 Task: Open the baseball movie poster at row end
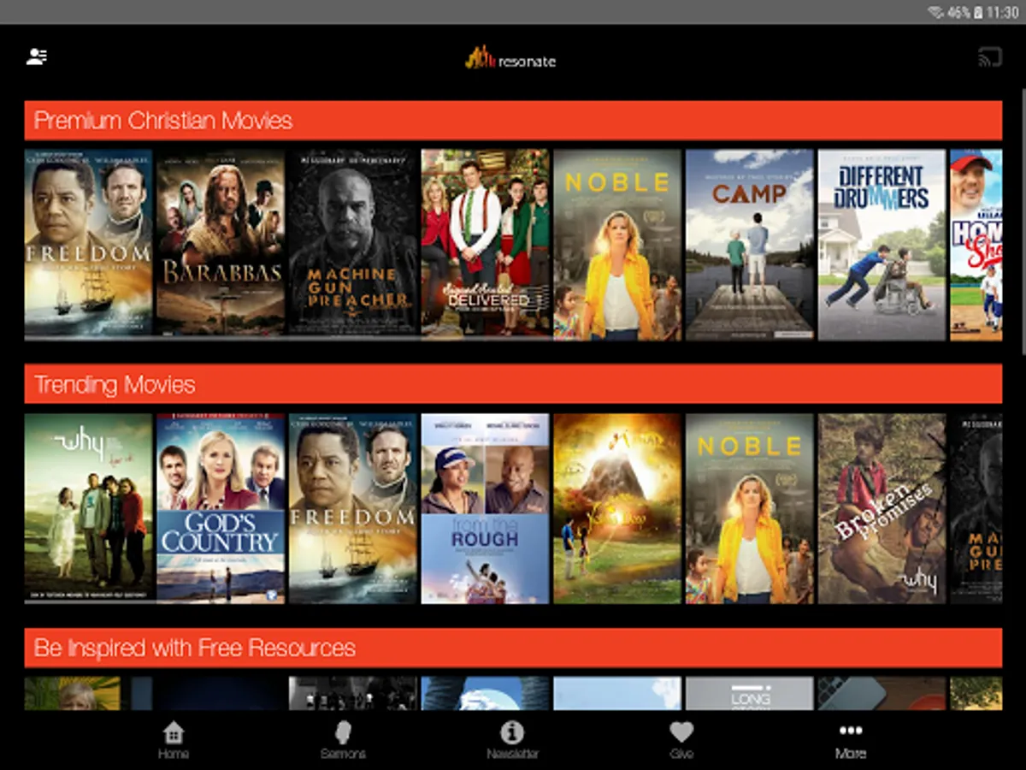pyautogui.click(x=976, y=245)
